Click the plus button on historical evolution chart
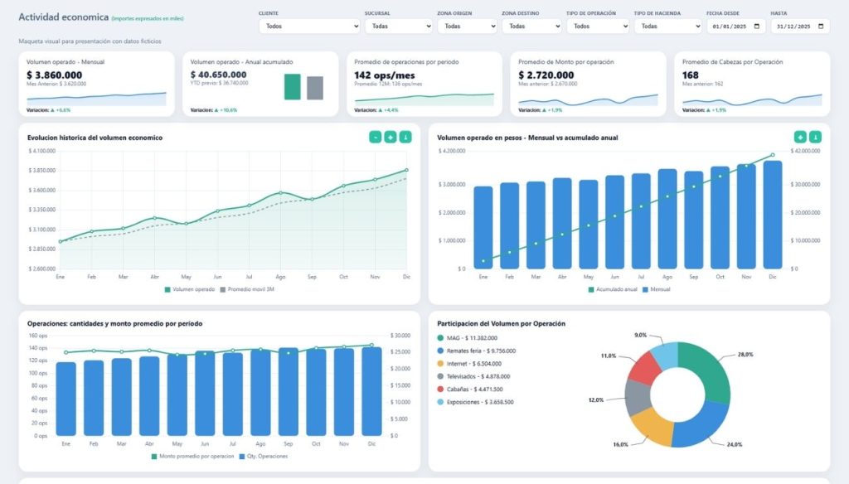 [390, 137]
